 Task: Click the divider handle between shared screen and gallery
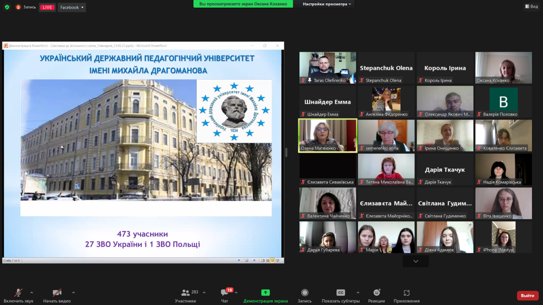(286, 152)
